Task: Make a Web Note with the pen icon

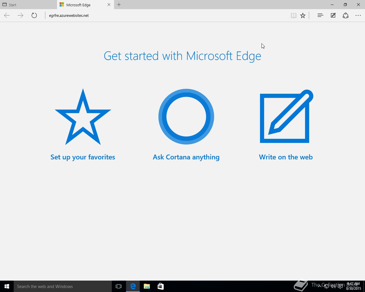Action: 333,15
